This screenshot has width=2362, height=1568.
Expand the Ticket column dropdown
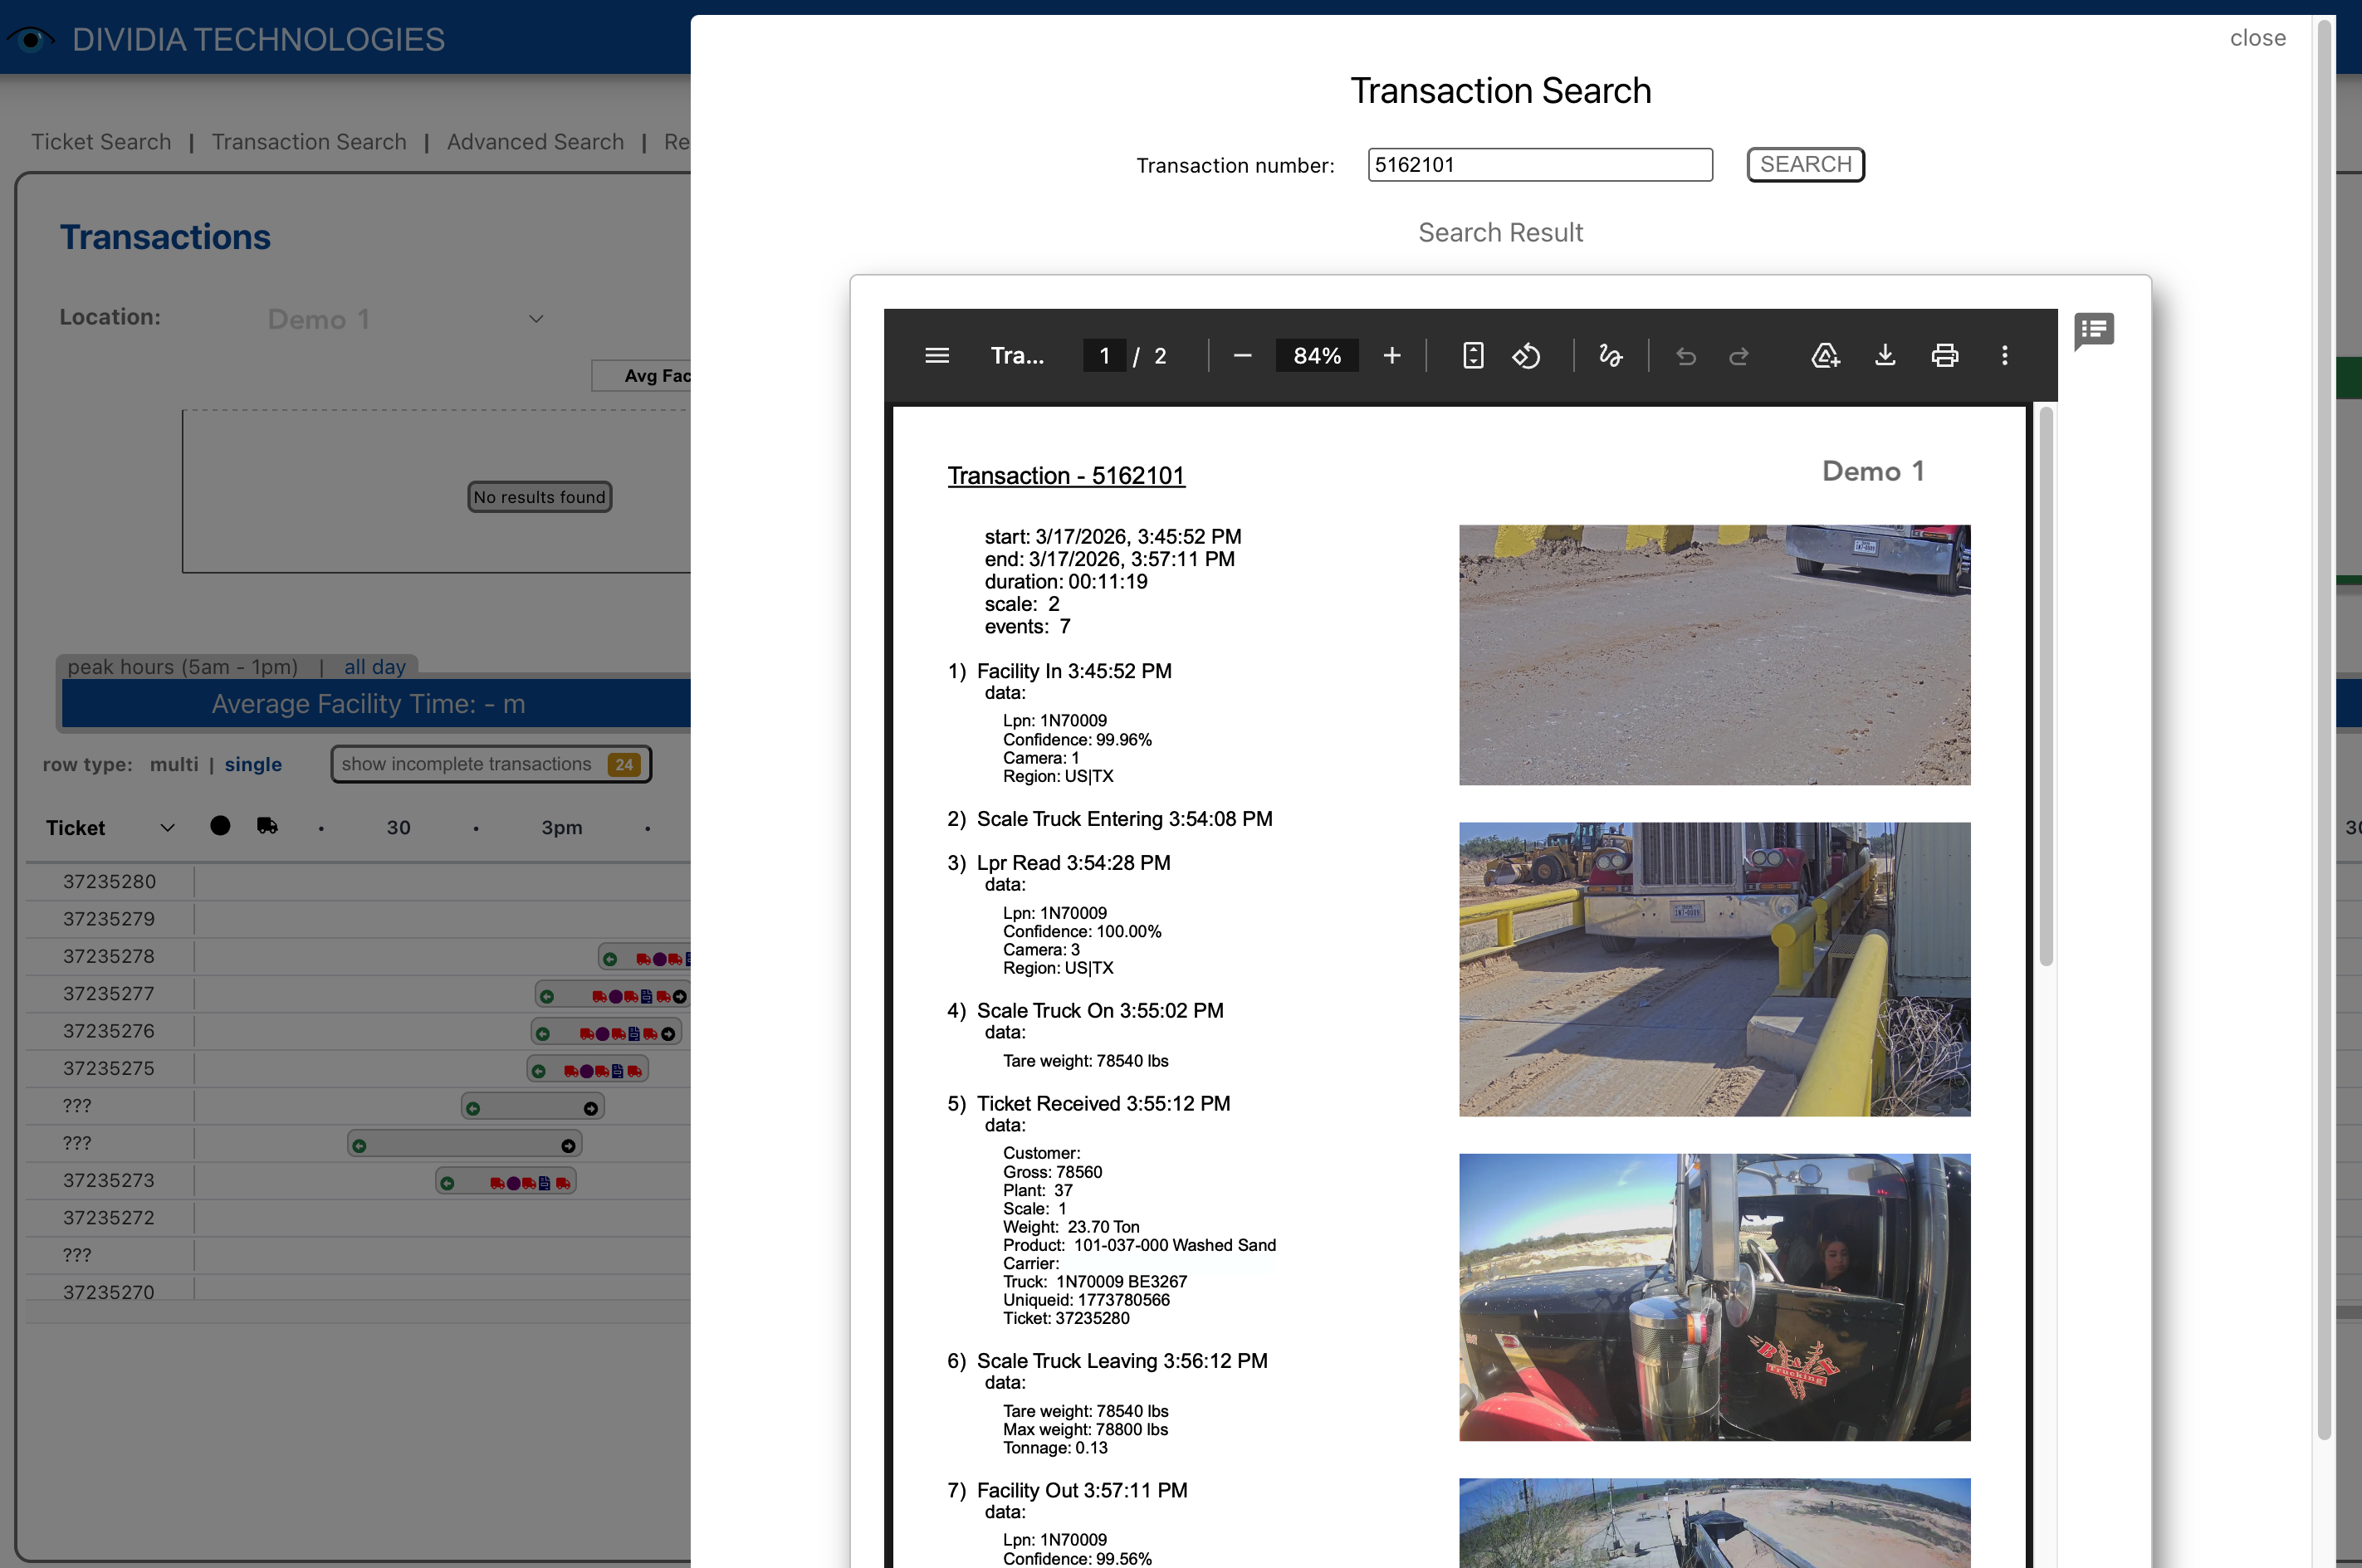(x=167, y=827)
